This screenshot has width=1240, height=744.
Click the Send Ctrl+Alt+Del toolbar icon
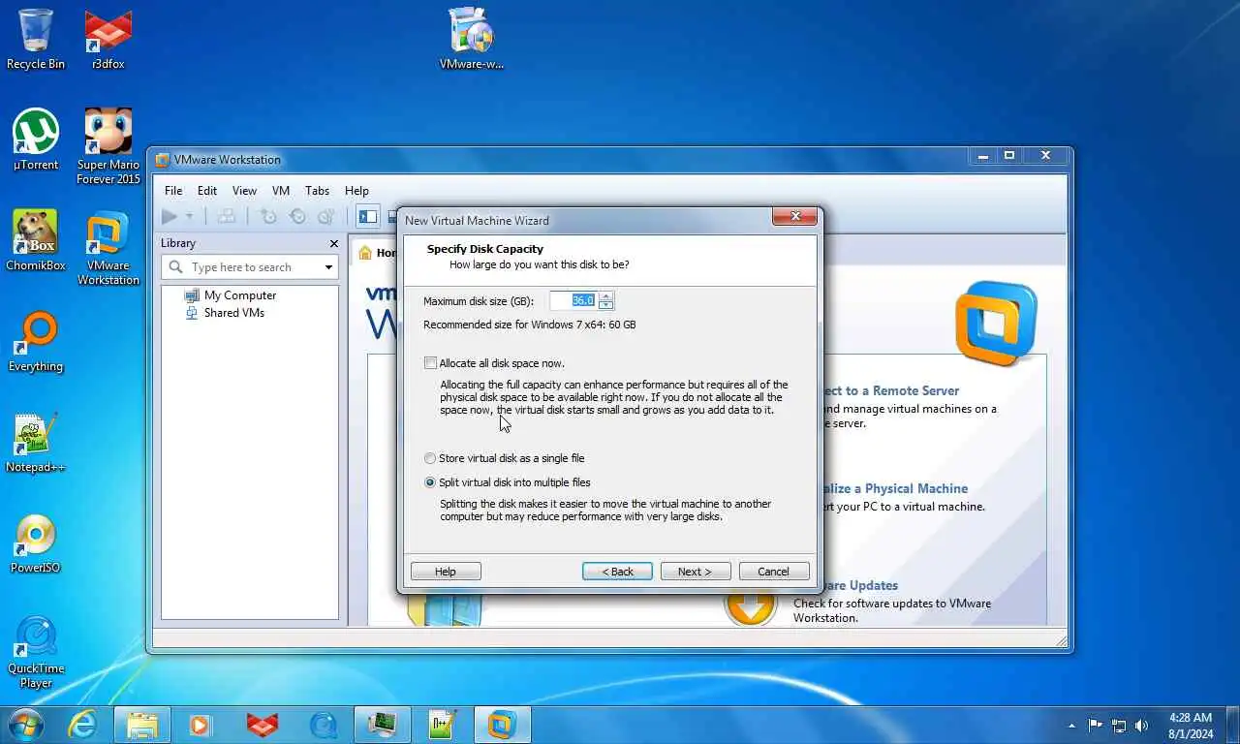pos(226,217)
